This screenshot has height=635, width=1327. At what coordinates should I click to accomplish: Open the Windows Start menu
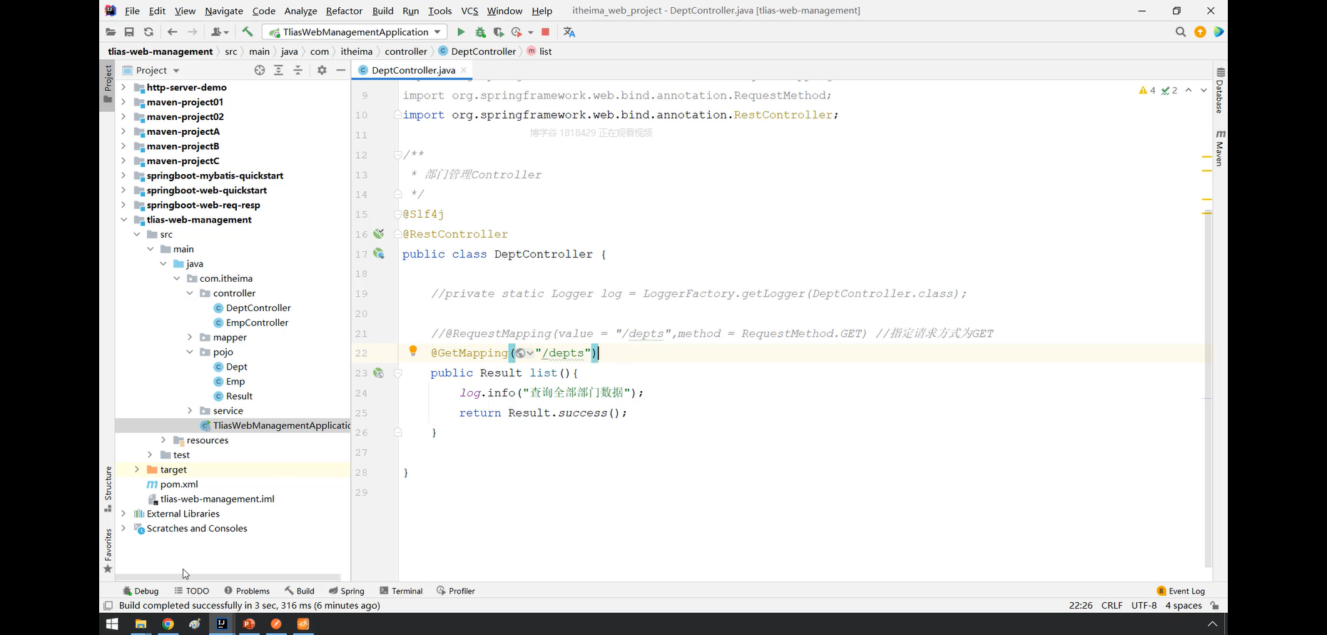[112, 624]
